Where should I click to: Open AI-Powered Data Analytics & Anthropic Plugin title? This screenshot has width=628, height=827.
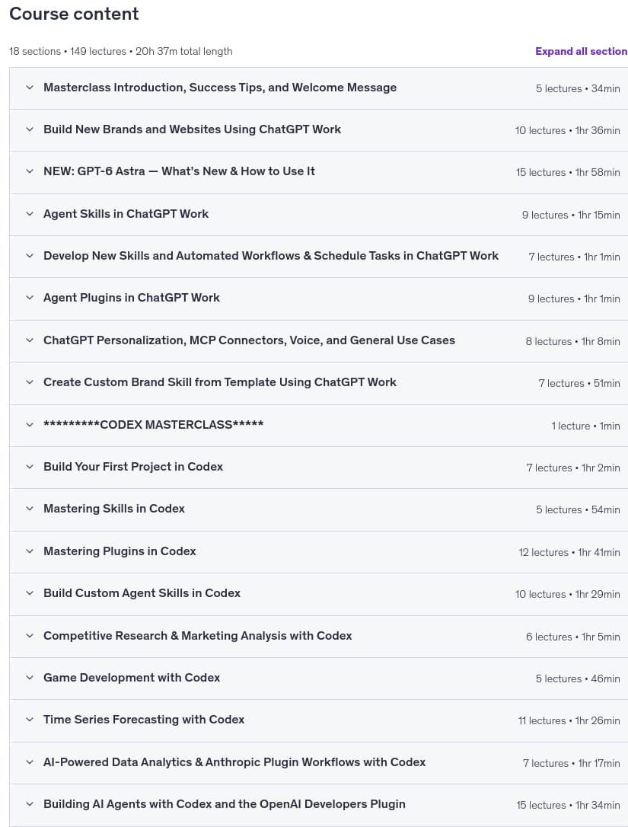point(234,762)
